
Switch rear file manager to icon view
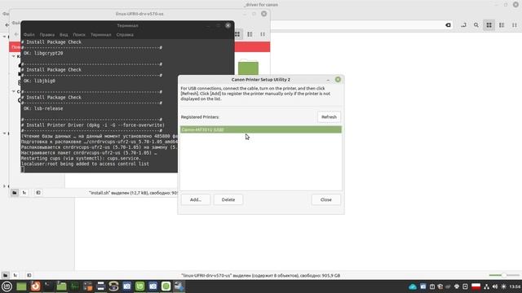pos(489,25)
